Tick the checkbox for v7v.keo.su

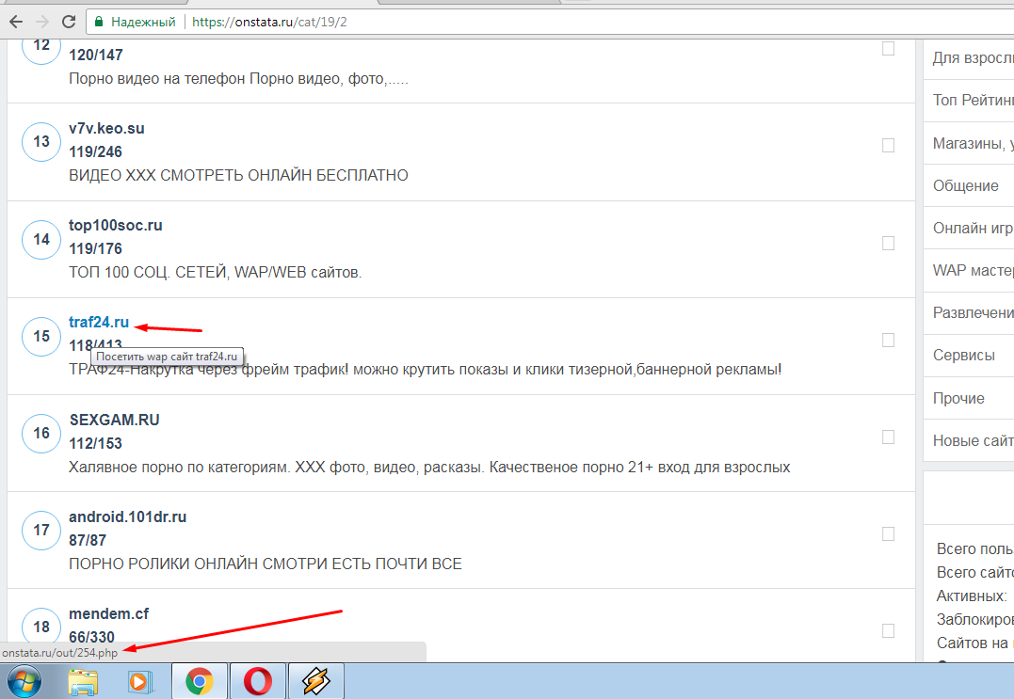point(888,146)
